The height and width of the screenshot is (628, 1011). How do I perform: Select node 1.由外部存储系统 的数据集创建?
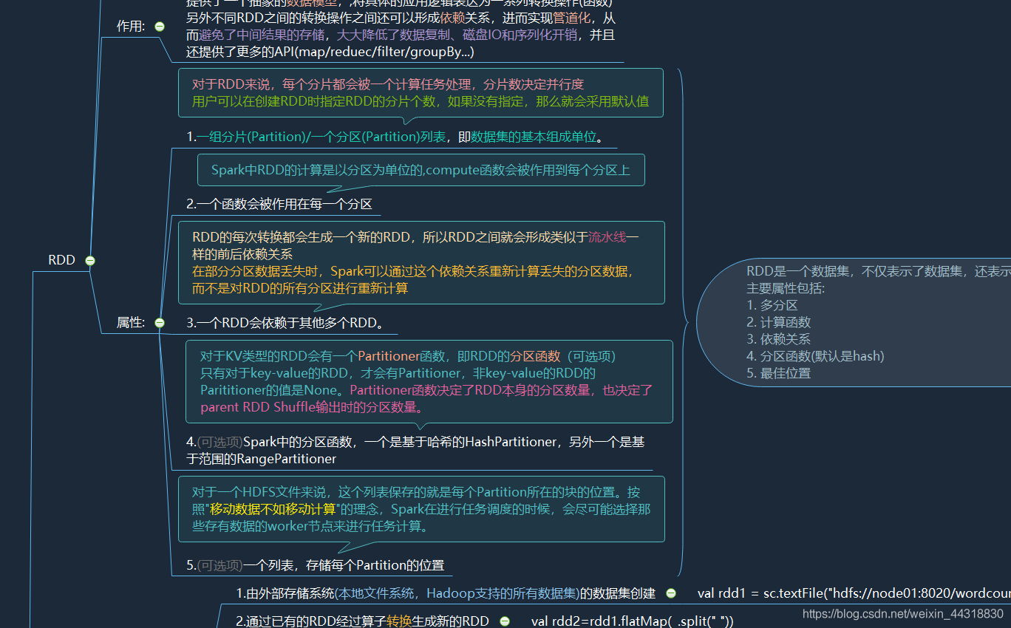pyautogui.click(x=446, y=593)
